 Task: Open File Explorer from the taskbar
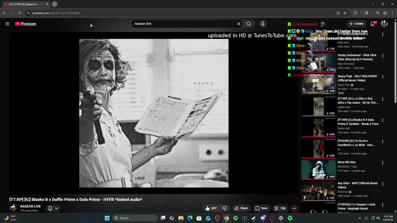click(181, 218)
